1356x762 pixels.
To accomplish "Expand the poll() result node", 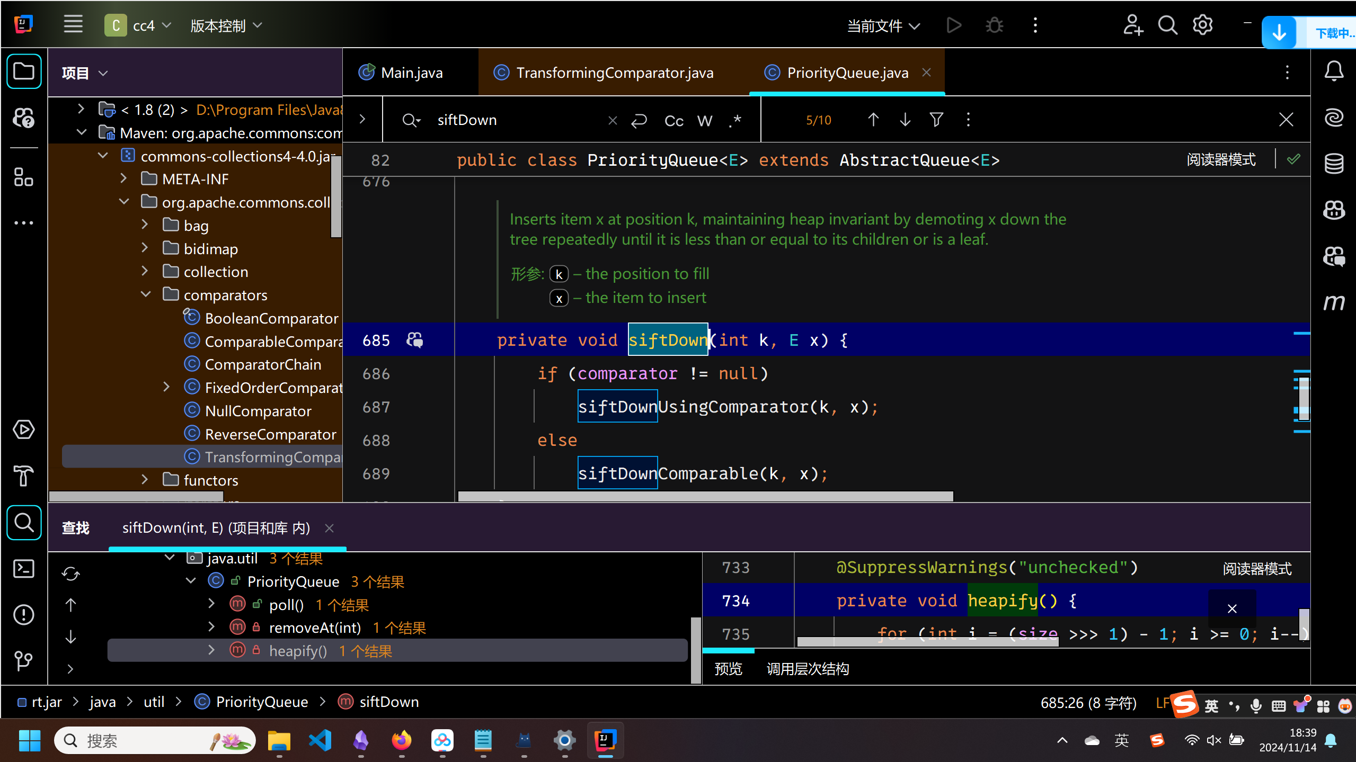I will click(211, 604).
